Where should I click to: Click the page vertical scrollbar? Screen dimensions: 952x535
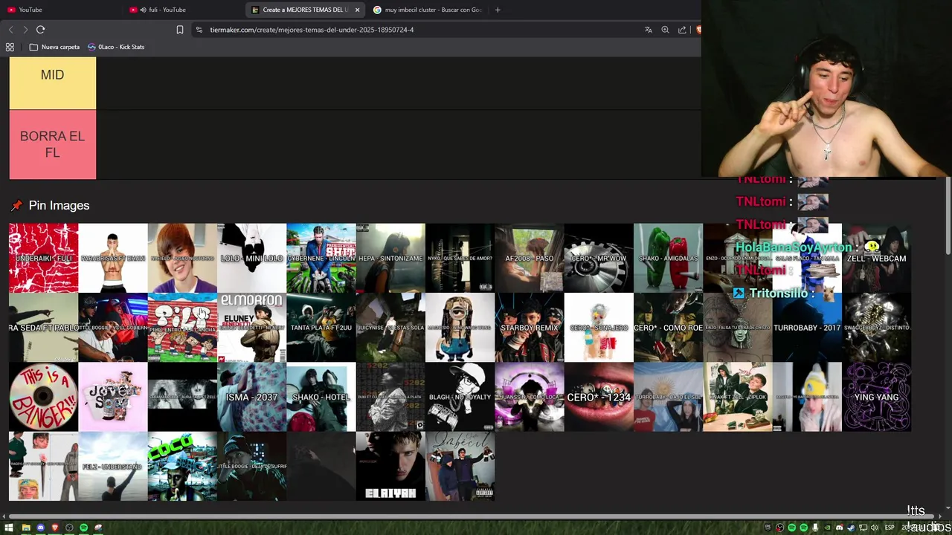click(x=947, y=215)
